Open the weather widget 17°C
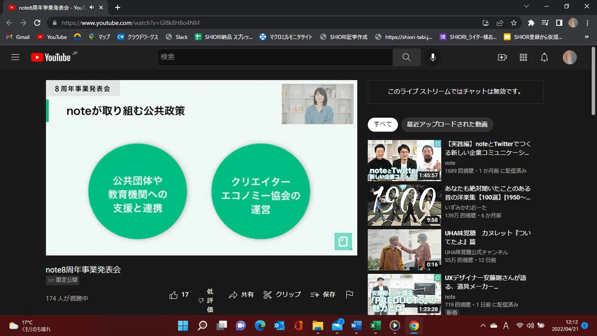 tap(30, 326)
